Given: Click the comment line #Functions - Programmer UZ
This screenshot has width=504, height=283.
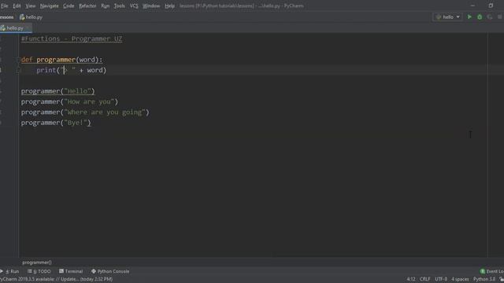Looking at the screenshot, I should click(72, 39).
